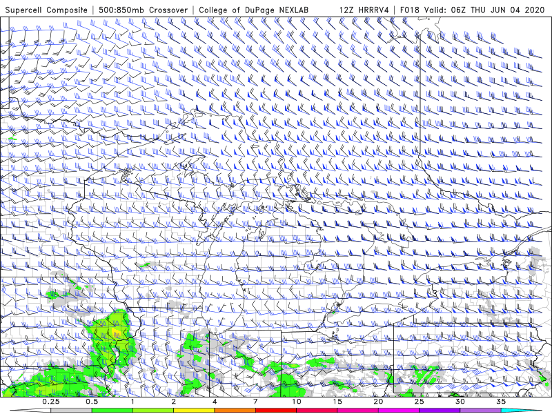Click the legend value 4

click(x=215, y=402)
